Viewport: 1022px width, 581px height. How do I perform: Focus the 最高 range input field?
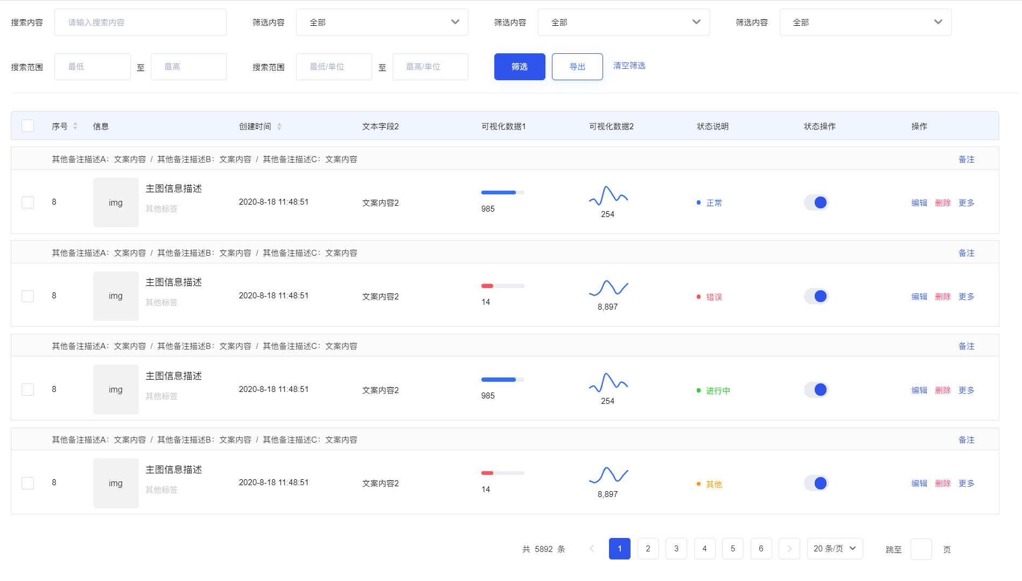coord(188,67)
